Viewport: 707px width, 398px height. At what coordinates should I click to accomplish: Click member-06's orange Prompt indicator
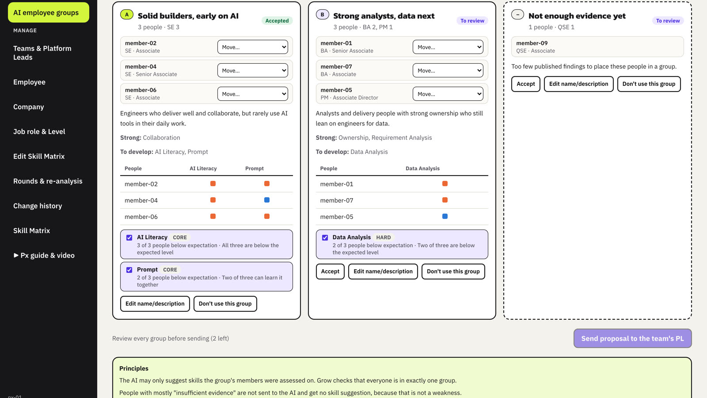pyautogui.click(x=267, y=216)
